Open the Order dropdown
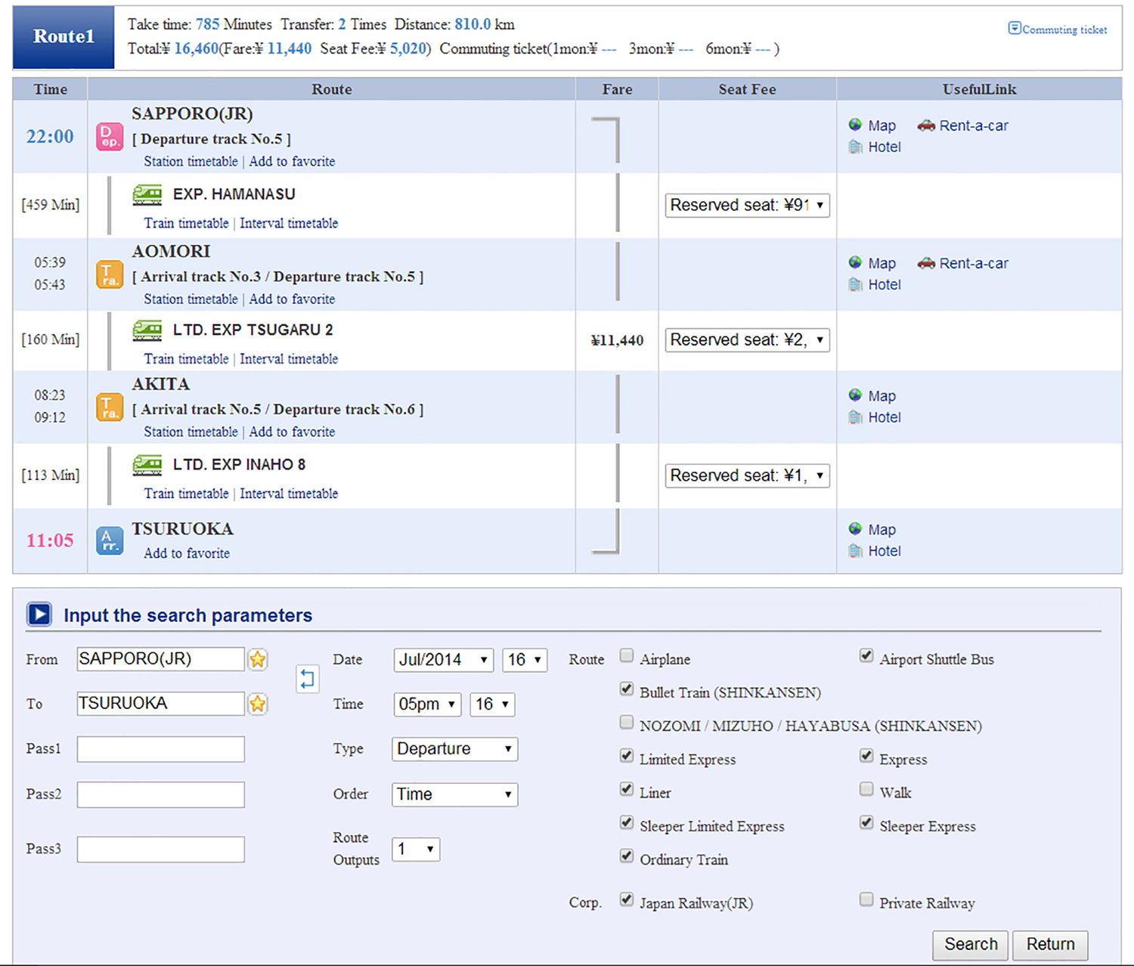Screen dimensions: 1134x966 click(x=455, y=794)
